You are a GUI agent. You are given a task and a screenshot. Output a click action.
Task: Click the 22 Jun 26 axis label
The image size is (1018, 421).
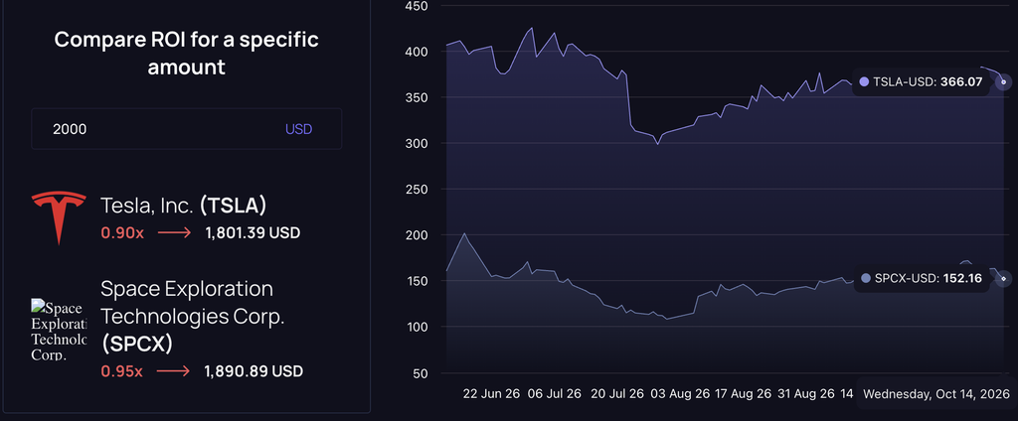(x=491, y=394)
